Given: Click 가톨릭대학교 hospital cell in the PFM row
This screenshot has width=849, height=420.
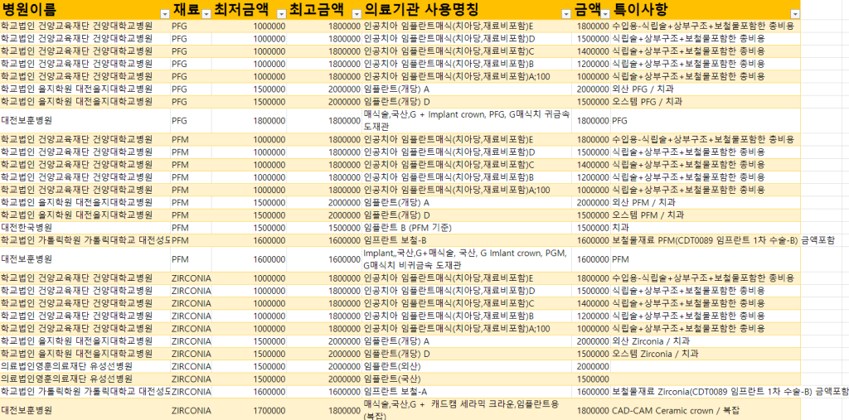Looking at the screenshot, I should coord(85,240).
